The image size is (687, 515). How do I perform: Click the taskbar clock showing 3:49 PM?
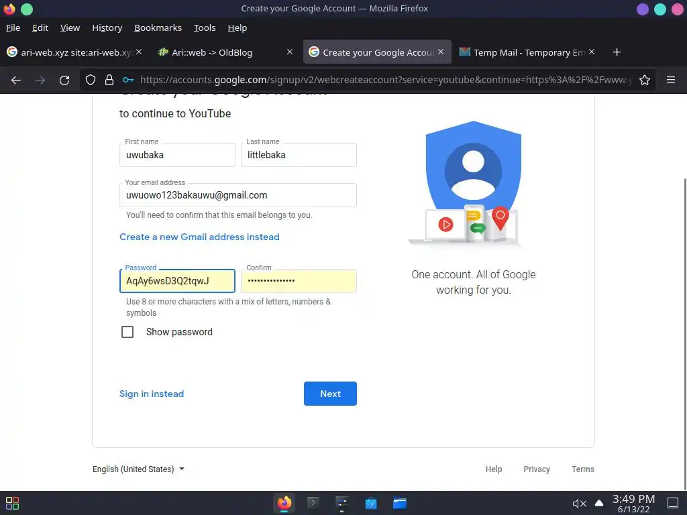pyautogui.click(x=633, y=503)
